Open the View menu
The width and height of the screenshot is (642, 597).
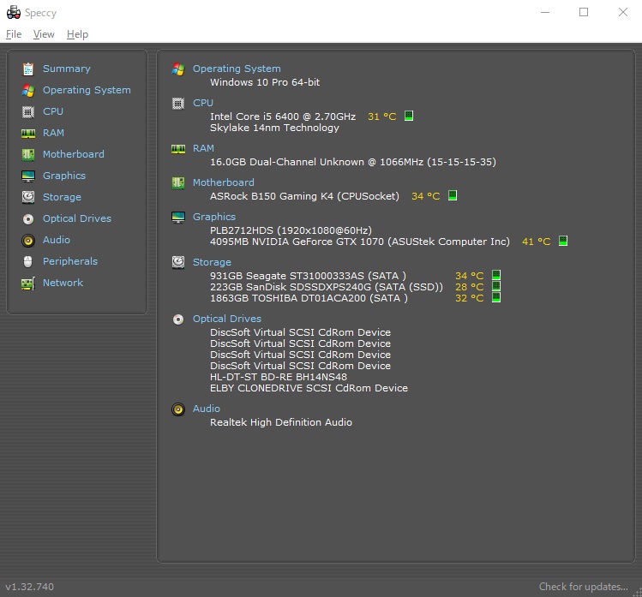click(44, 34)
